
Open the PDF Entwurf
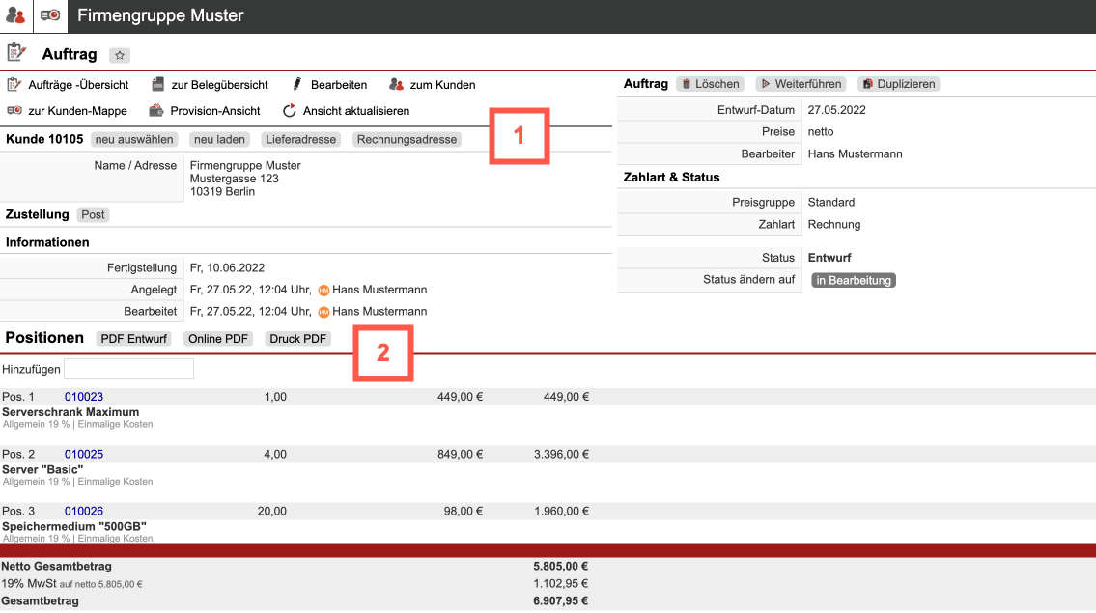pyautogui.click(x=134, y=339)
